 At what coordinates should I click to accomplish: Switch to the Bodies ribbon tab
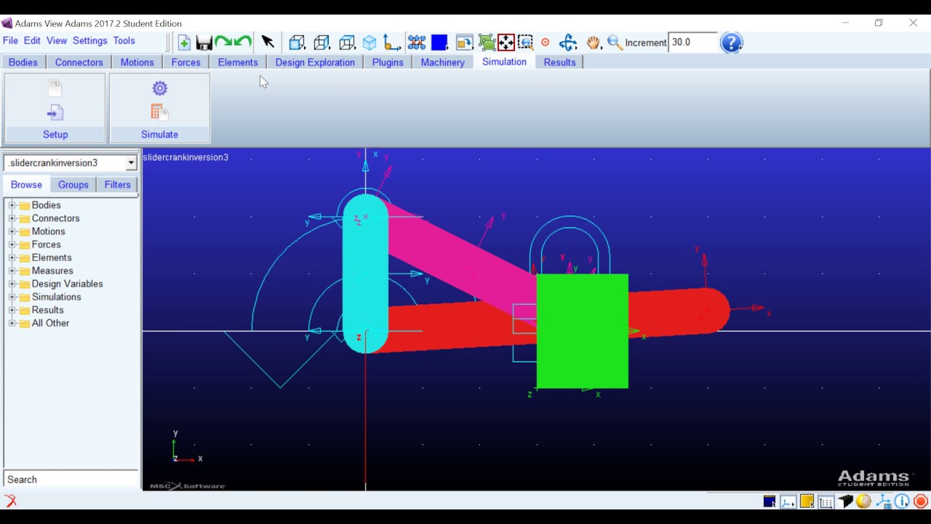(x=23, y=62)
